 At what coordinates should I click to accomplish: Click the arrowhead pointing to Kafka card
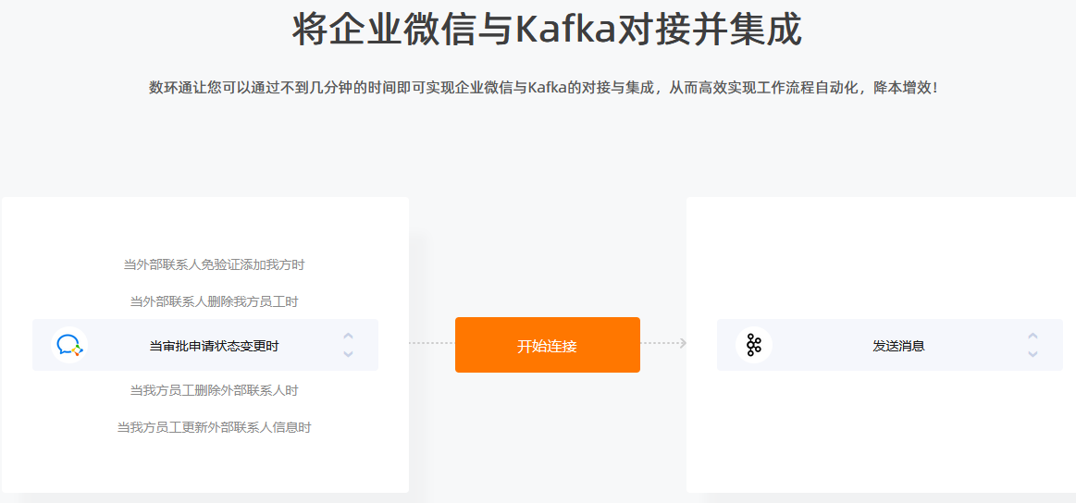682,343
